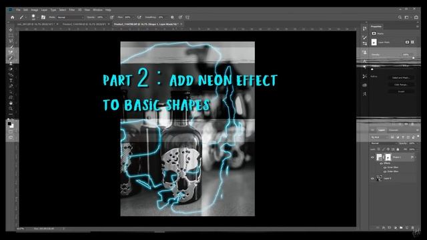Click the Share icon top right
The height and width of the screenshot is (240, 427).
416,17
